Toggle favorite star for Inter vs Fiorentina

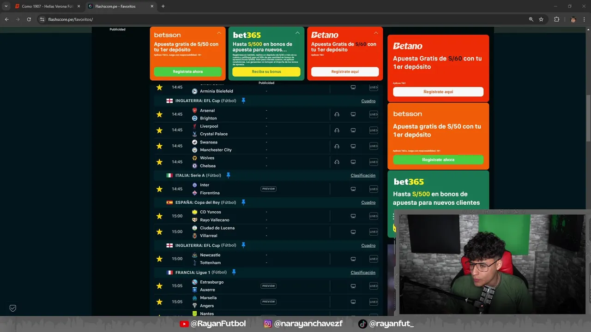coord(159,189)
